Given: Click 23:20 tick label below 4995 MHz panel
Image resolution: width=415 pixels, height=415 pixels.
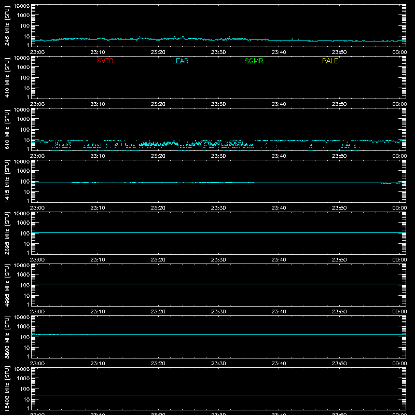Looking at the screenshot, I should click(x=158, y=312).
